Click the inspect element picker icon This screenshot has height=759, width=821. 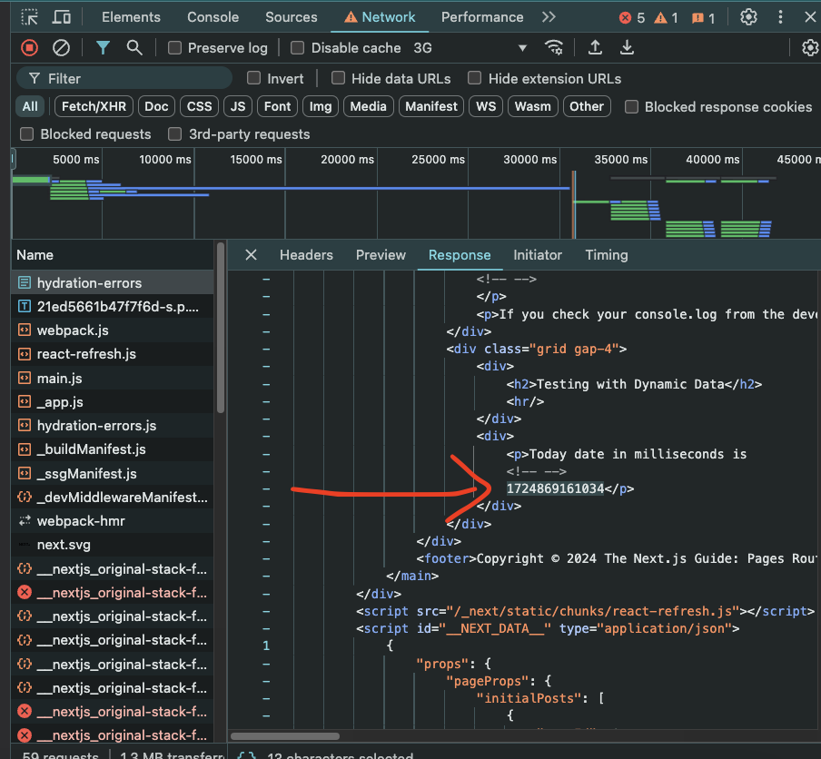coord(30,17)
